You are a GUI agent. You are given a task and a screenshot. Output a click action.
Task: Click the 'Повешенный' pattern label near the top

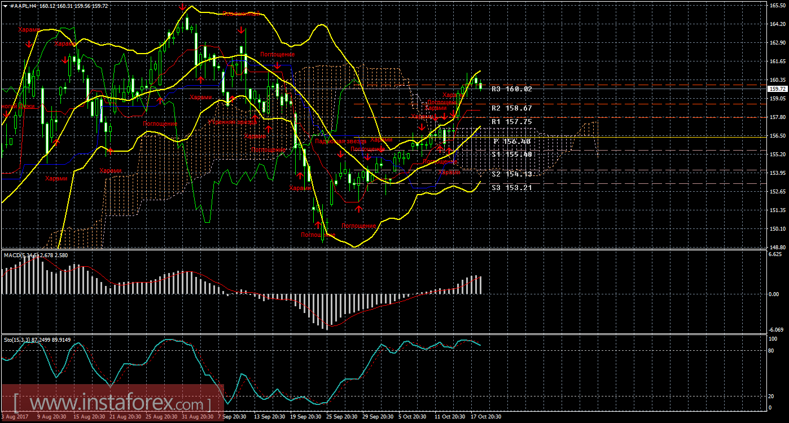pos(241,14)
